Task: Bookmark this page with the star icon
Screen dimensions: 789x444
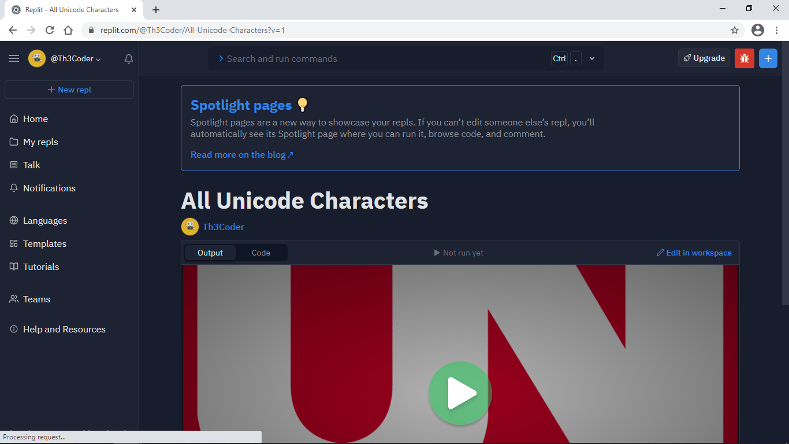Action: [x=735, y=30]
